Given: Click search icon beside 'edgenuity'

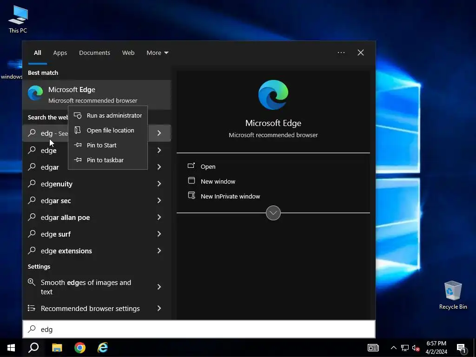Looking at the screenshot, I should point(32,183).
